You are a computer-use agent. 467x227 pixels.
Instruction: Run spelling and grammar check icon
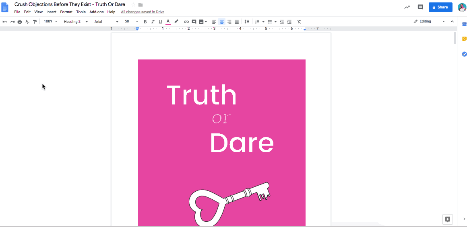27,22
